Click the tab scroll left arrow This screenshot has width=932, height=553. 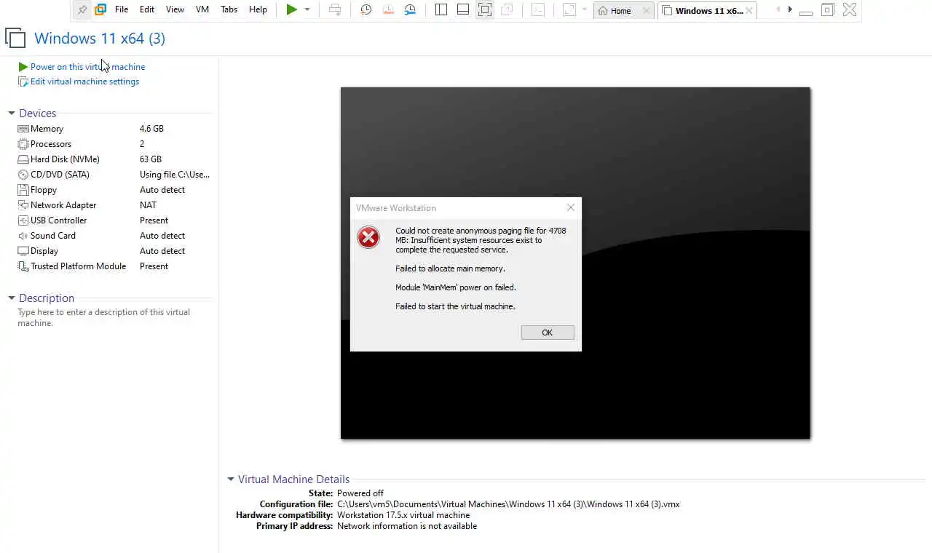pyautogui.click(x=778, y=9)
